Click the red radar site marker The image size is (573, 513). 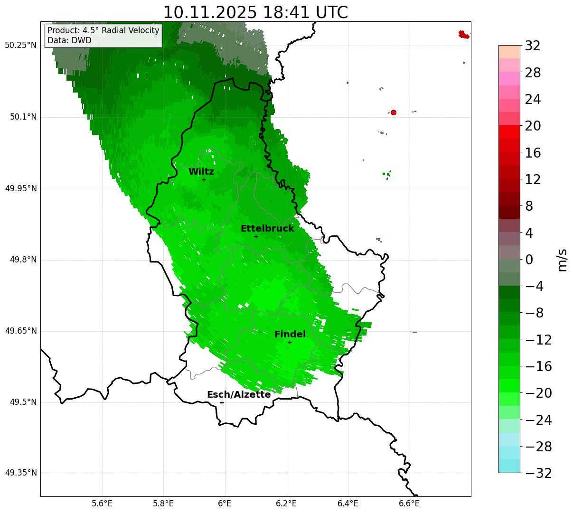point(394,112)
